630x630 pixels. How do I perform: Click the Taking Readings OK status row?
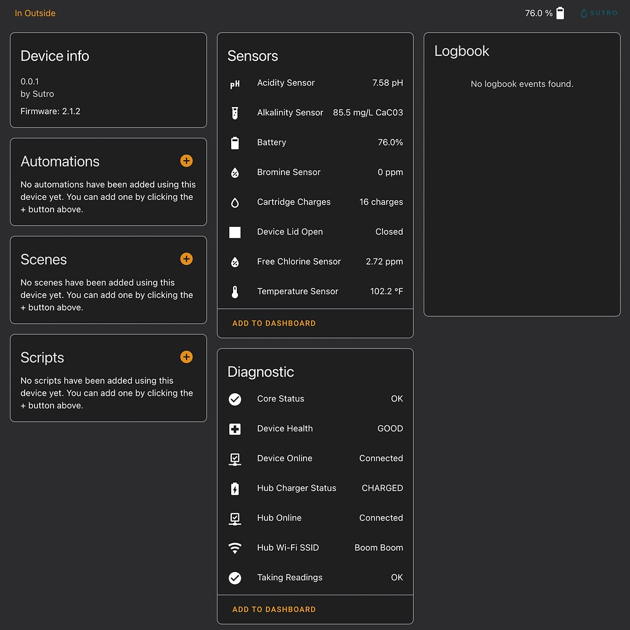[315, 578]
